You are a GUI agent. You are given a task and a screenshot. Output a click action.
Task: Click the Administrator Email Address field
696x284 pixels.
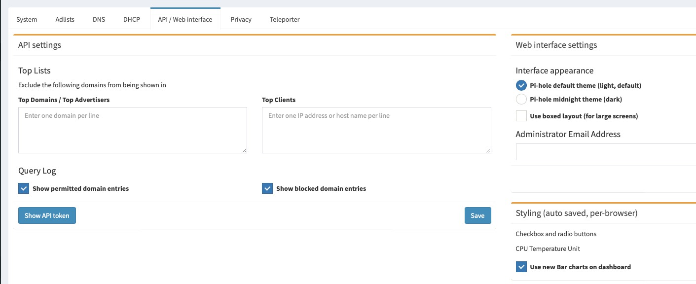coord(606,152)
